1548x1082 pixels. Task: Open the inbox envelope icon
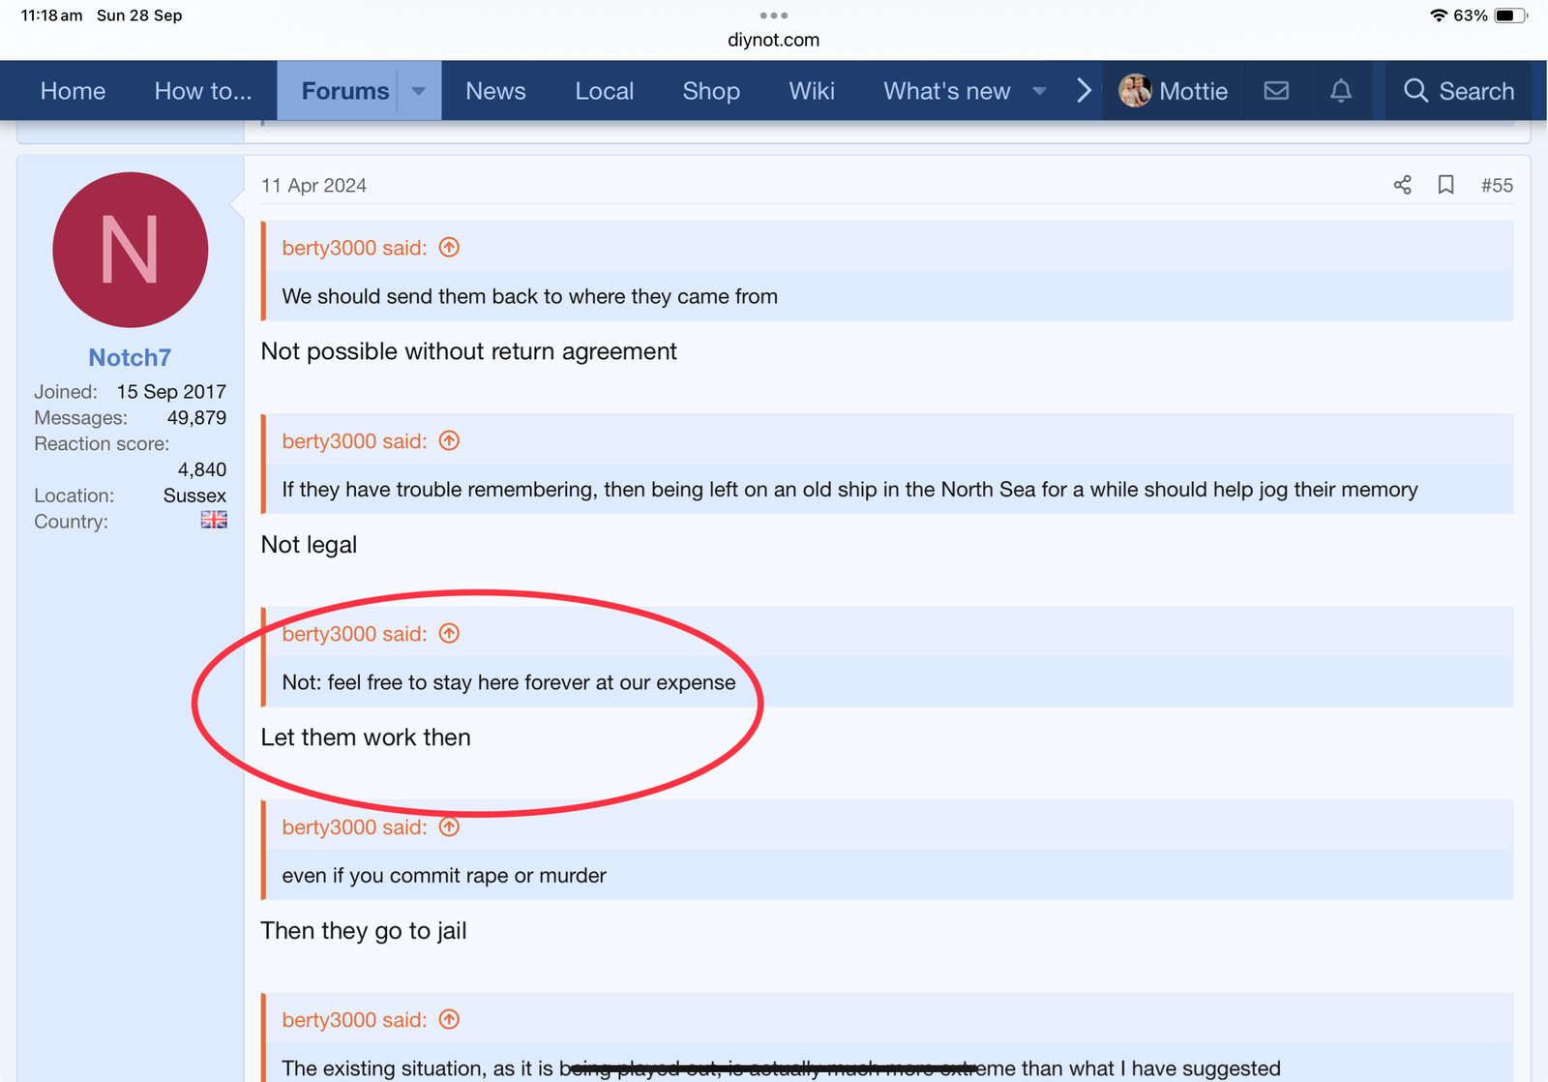coord(1276,91)
